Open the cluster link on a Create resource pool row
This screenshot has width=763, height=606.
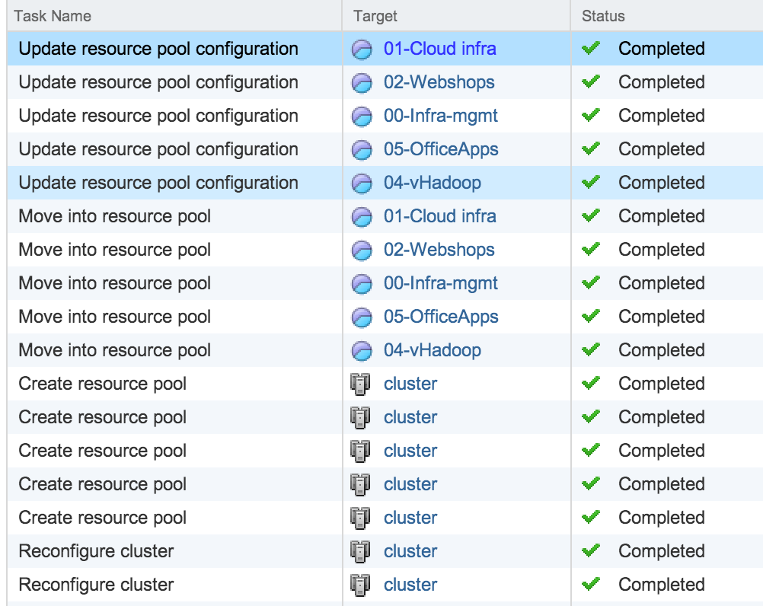point(410,384)
